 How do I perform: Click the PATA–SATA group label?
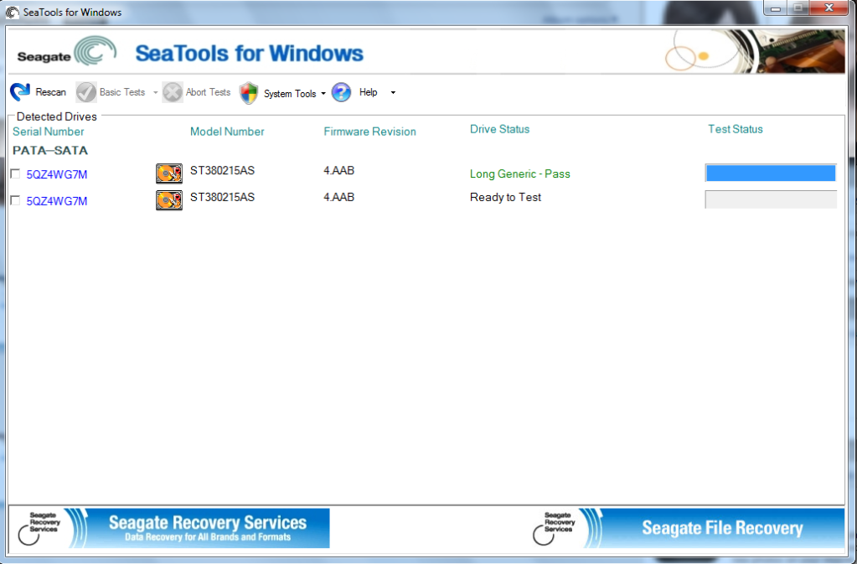[x=50, y=150]
